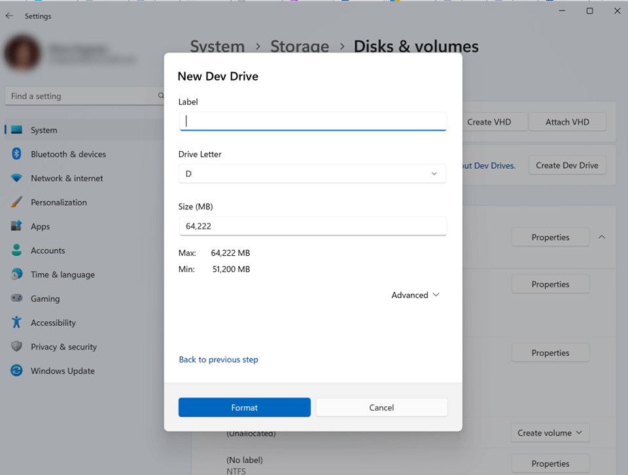This screenshot has height=475, width=628.
Task: Click the back arrow in Settings
Action: pyautogui.click(x=9, y=16)
